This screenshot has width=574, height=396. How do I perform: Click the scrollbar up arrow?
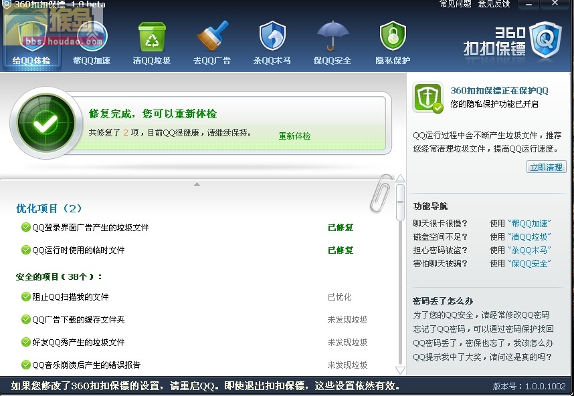(401, 178)
